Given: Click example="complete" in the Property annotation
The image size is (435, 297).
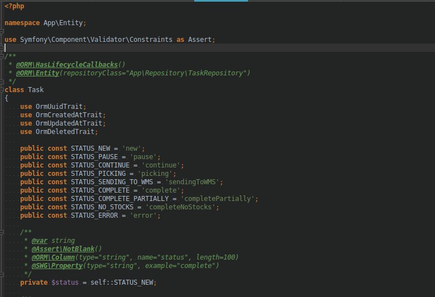Looking at the screenshot, I should (x=180, y=265).
